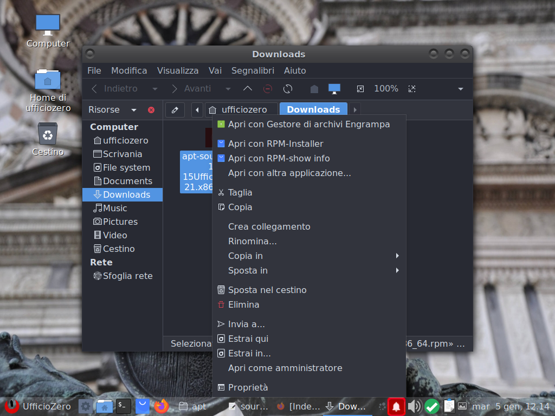Open the Risorse sidebar dropdown
This screenshot has width=555, height=416.
click(x=134, y=110)
